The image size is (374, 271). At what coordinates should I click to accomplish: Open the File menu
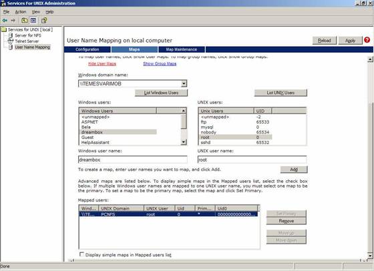click(6, 12)
